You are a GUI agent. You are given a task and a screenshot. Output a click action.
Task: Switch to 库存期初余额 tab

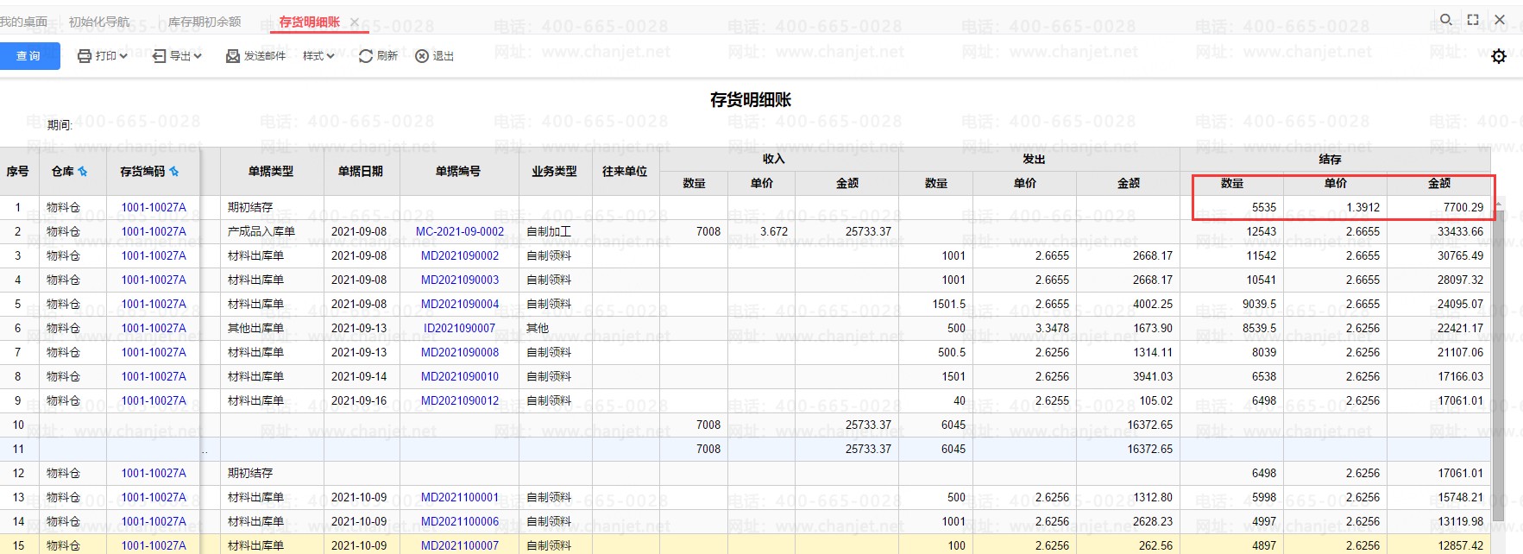[x=205, y=22]
